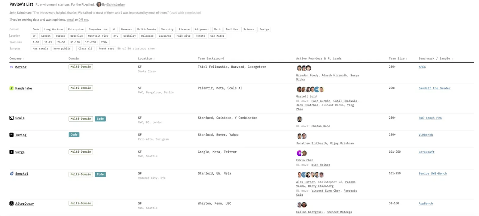Click the Scale company logo icon
479x216 pixels.
click(x=11, y=118)
